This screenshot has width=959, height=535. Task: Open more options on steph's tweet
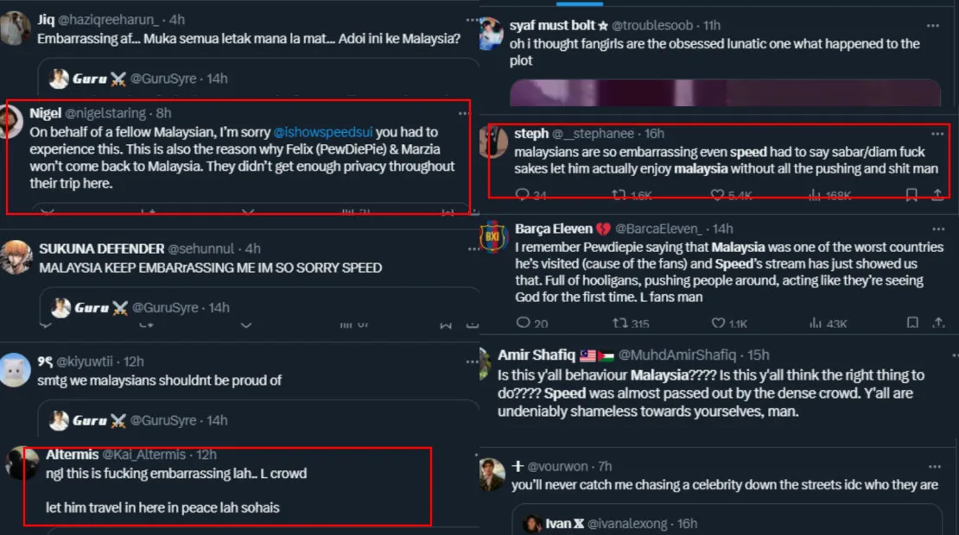click(x=937, y=134)
